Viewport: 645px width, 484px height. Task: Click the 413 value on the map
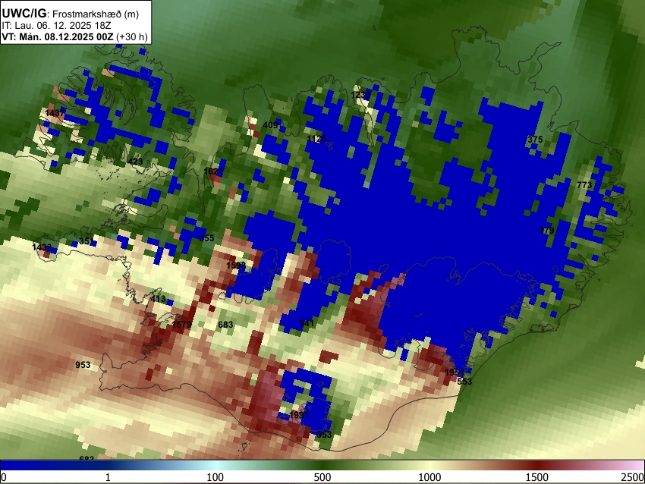click(x=158, y=299)
